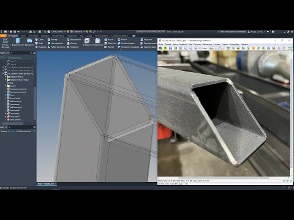The width and height of the screenshot is (294, 220).
Task: Expand the Начало folder in model tree
Action: (6, 86)
